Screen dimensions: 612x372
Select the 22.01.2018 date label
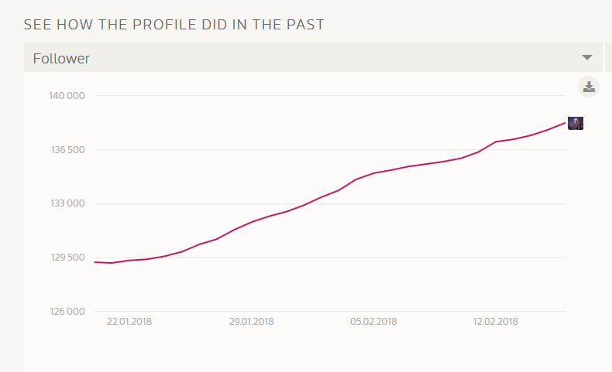point(129,322)
